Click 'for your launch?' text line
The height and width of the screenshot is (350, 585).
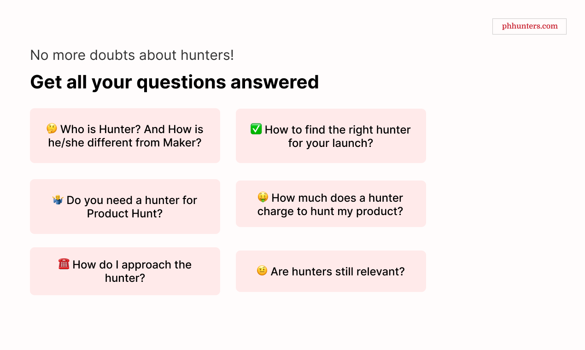tap(331, 143)
